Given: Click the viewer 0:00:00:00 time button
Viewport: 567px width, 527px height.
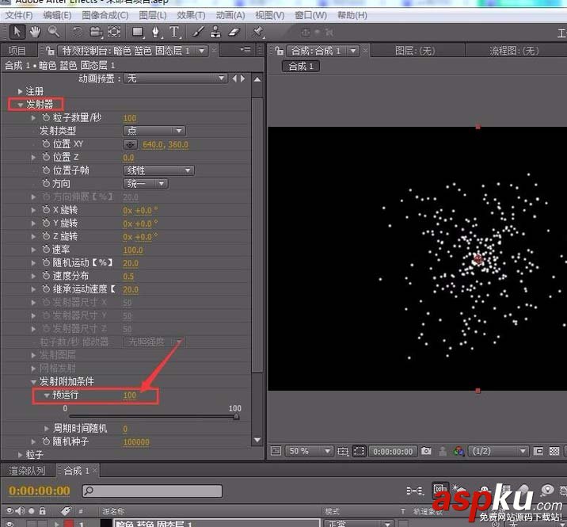Looking at the screenshot, I should (393, 451).
